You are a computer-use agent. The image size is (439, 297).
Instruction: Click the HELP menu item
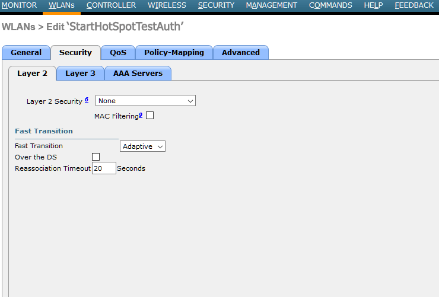(x=373, y=5)
